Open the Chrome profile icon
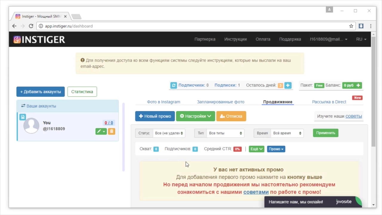The image size is (382, 215). coord(329,10)
